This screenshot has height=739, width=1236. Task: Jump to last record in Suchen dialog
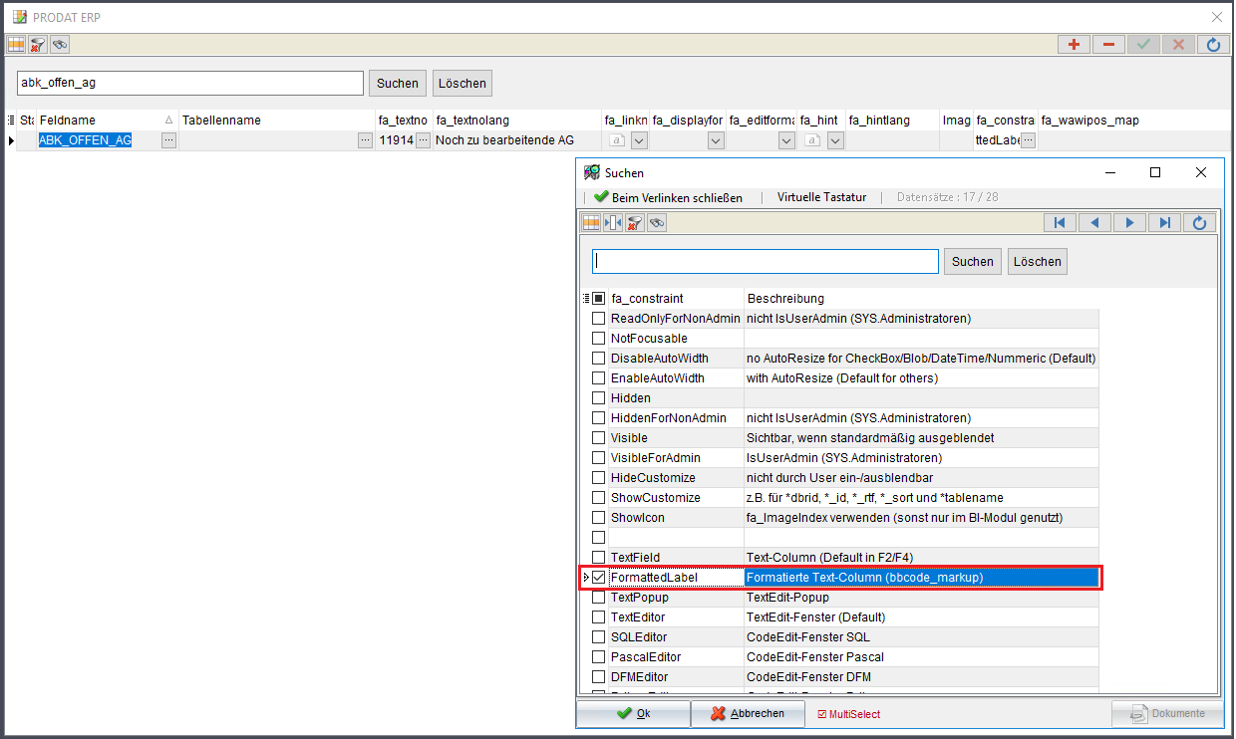1164,223
